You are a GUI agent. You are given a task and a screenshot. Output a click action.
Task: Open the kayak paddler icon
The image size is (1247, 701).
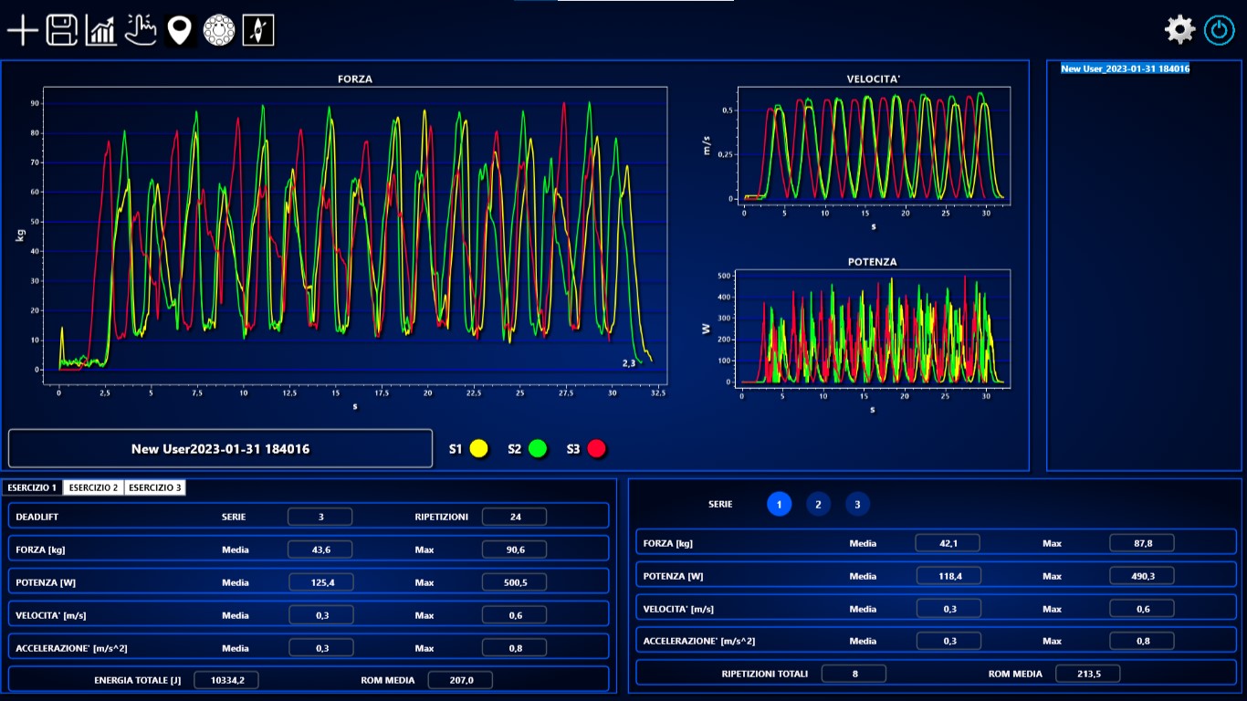point(258,30)
